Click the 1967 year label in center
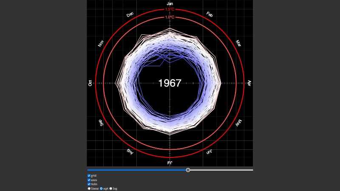This screenshot has height=191, width=340. click(x=170, y=83)
